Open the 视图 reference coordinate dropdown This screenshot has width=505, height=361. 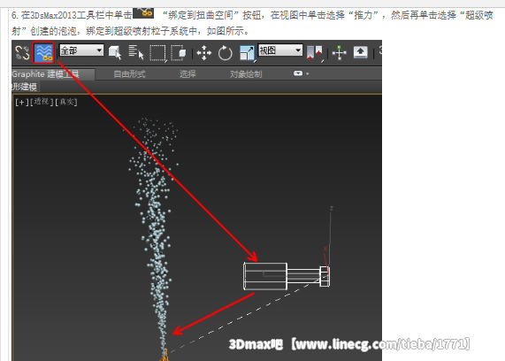click(x=280, y=50)
